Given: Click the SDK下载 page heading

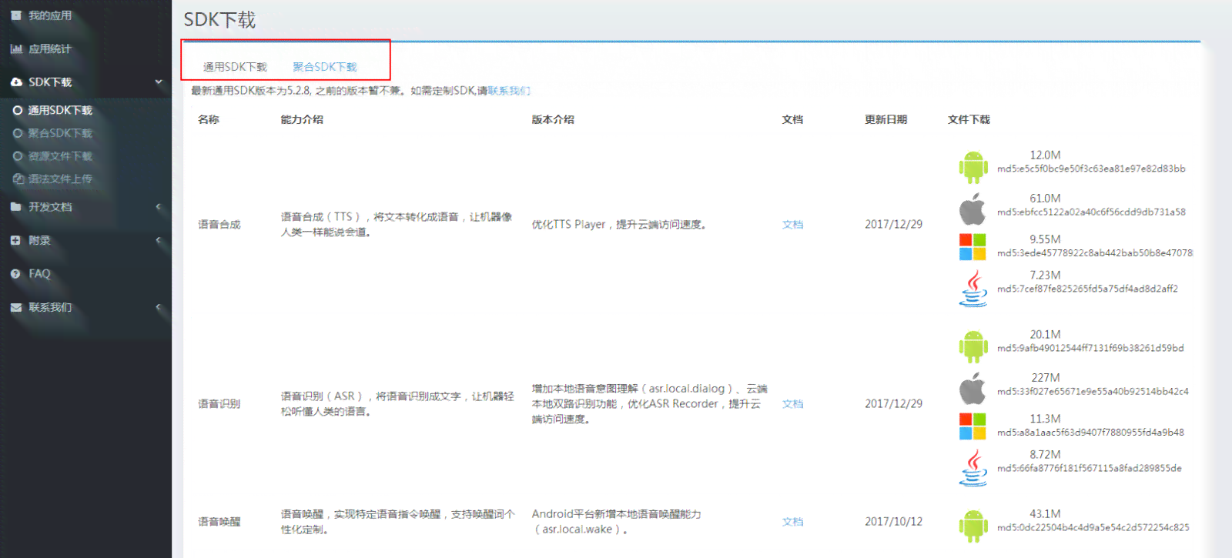Looking at the screenshot, I should click(219, 20).
